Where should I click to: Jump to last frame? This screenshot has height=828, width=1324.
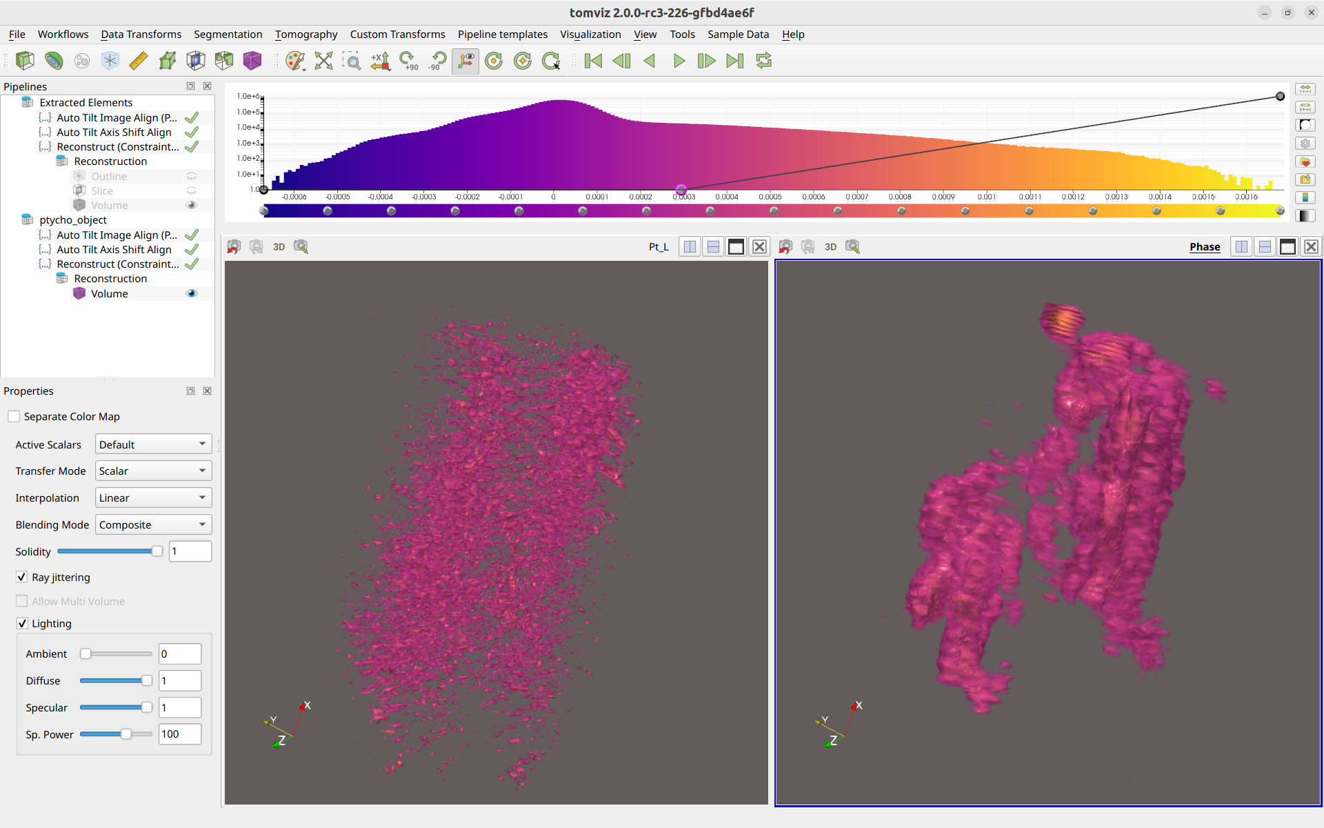tap(735, 61)
